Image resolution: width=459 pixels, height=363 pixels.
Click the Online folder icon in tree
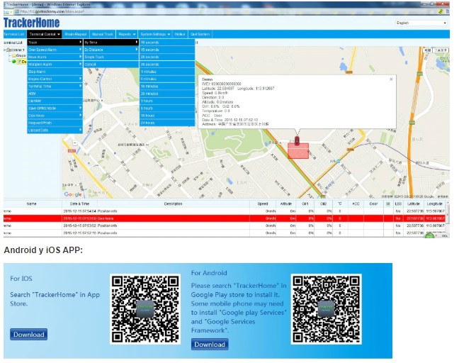(x=8, y=50)
